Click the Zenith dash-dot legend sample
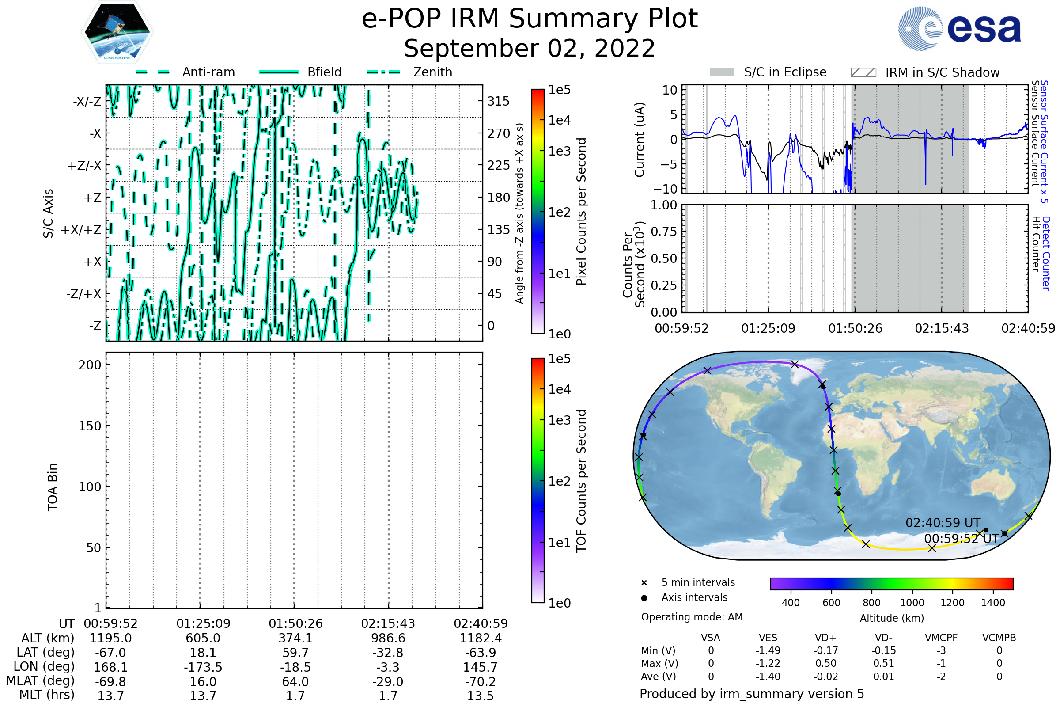Screen dimensions: 1060x707 pyautogui.click(x=383, y=72)
